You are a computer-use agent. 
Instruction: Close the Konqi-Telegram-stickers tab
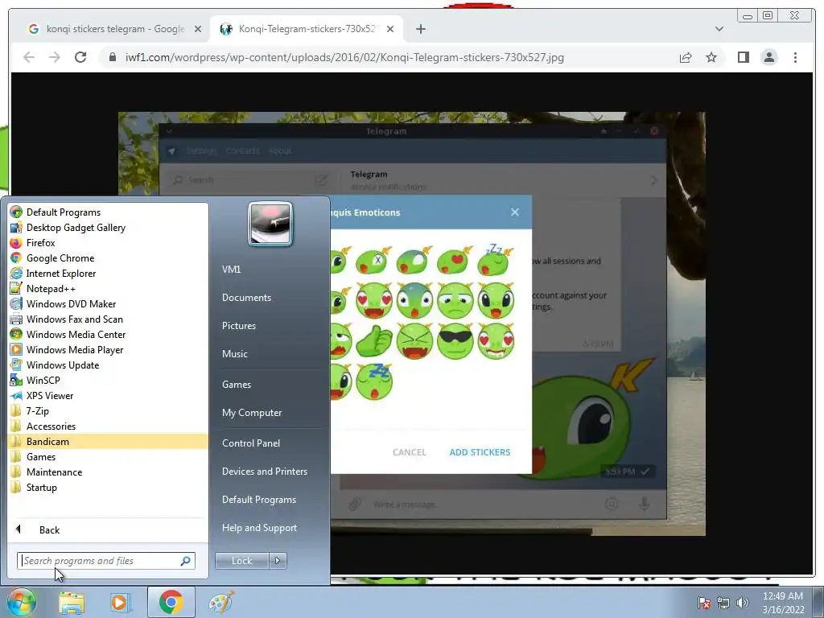click(x=390, y=29)
